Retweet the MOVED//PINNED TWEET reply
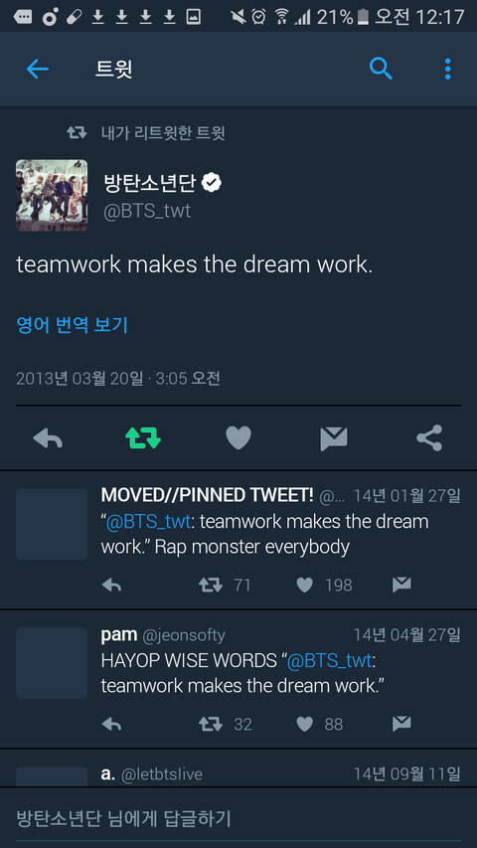 click(x=211, y=586)
